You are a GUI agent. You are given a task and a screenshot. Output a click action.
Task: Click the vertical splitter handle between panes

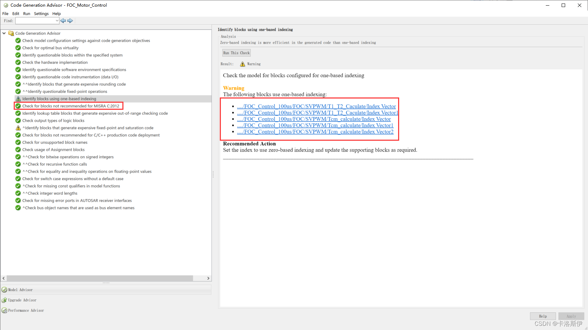pyautogui.click(x=213, y=174)
